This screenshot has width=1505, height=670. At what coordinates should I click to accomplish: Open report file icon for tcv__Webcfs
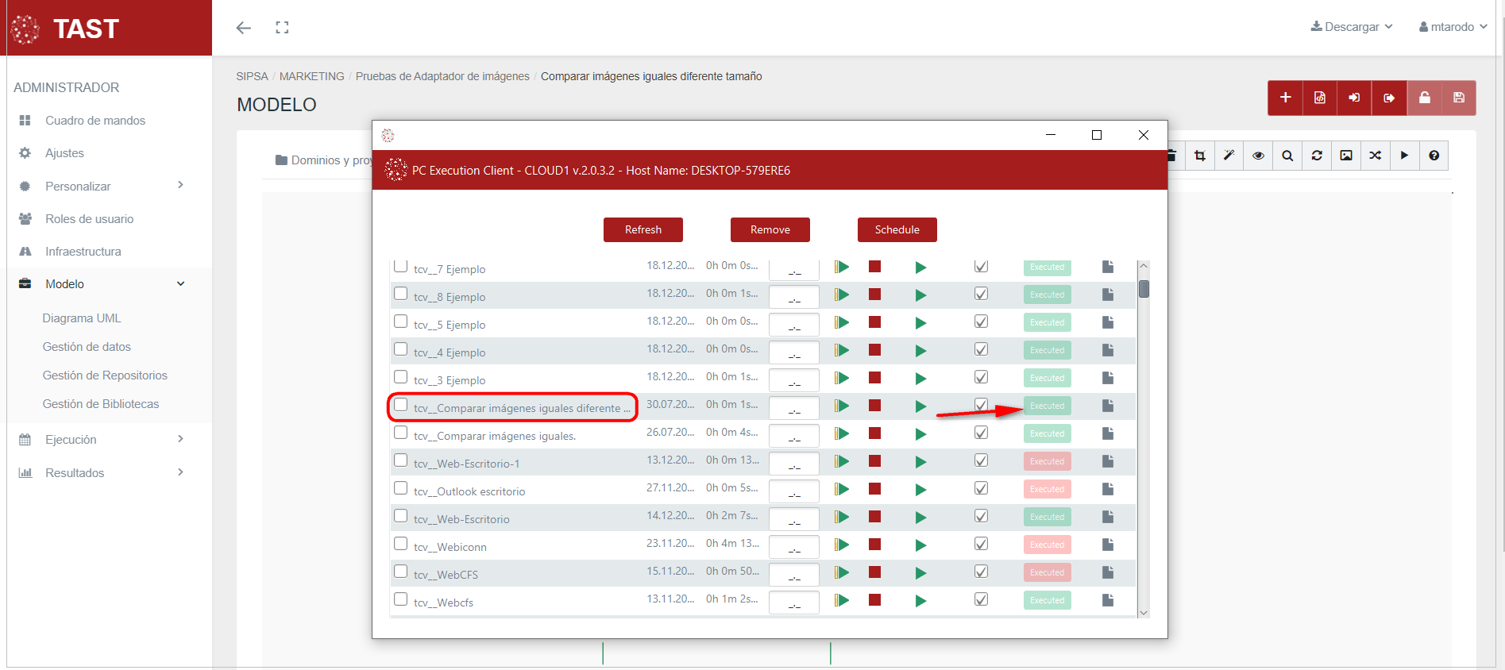[1107, 600]
